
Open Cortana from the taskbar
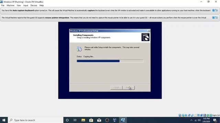tap(67, 120)
